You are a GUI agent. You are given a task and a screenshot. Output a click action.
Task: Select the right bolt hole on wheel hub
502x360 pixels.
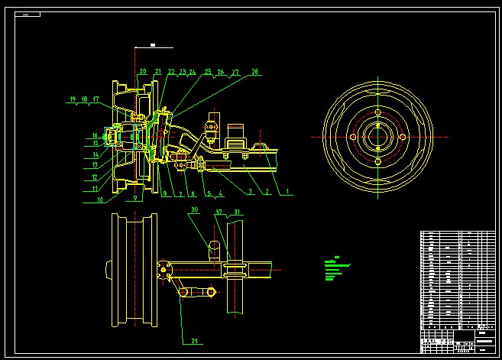(x=403, y=136)
